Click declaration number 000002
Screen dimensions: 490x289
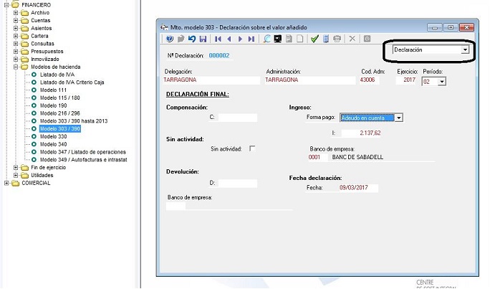pos(219,56)
